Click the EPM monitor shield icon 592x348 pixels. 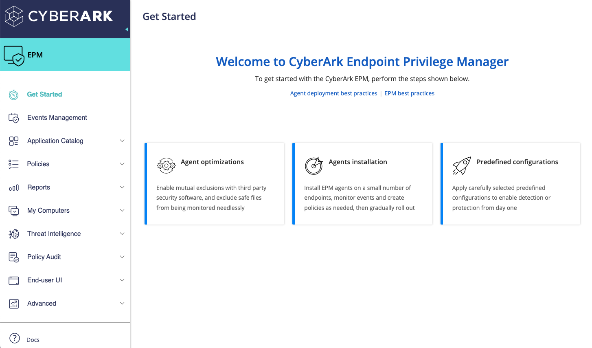(x=14, y=56)
